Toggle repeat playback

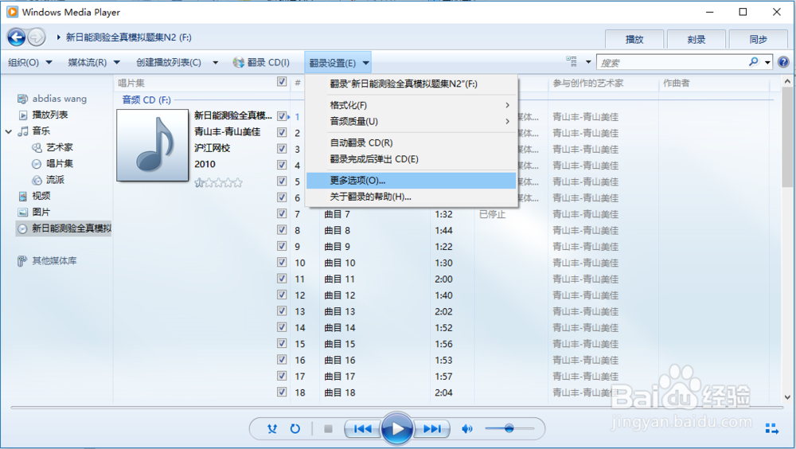click(295, 428)
